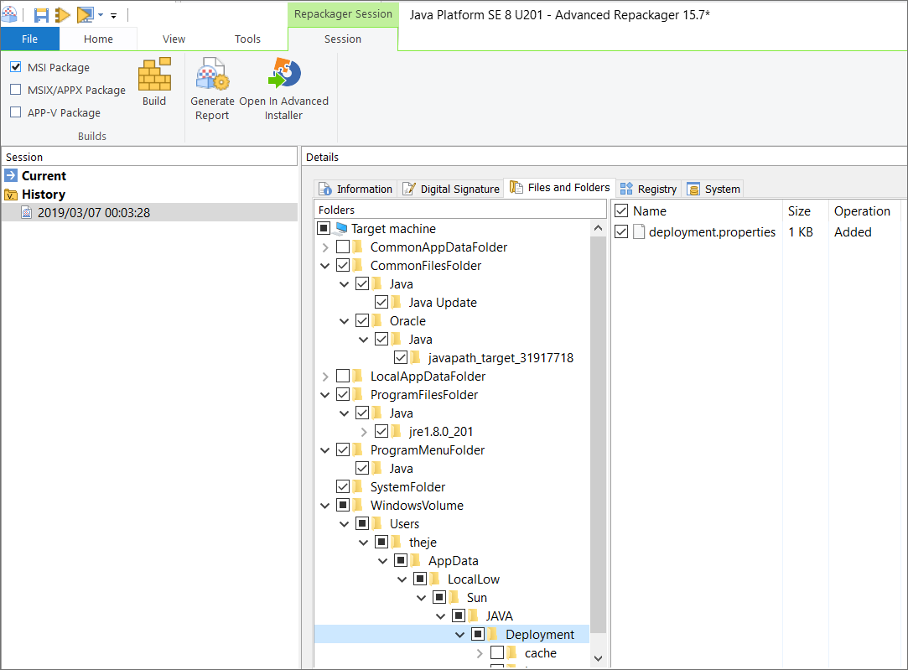Image resolution: width=908 pixels, height=670 pixels.
Task: Click the Open In Advanced Installer icon
Action: tap(283, 73)
